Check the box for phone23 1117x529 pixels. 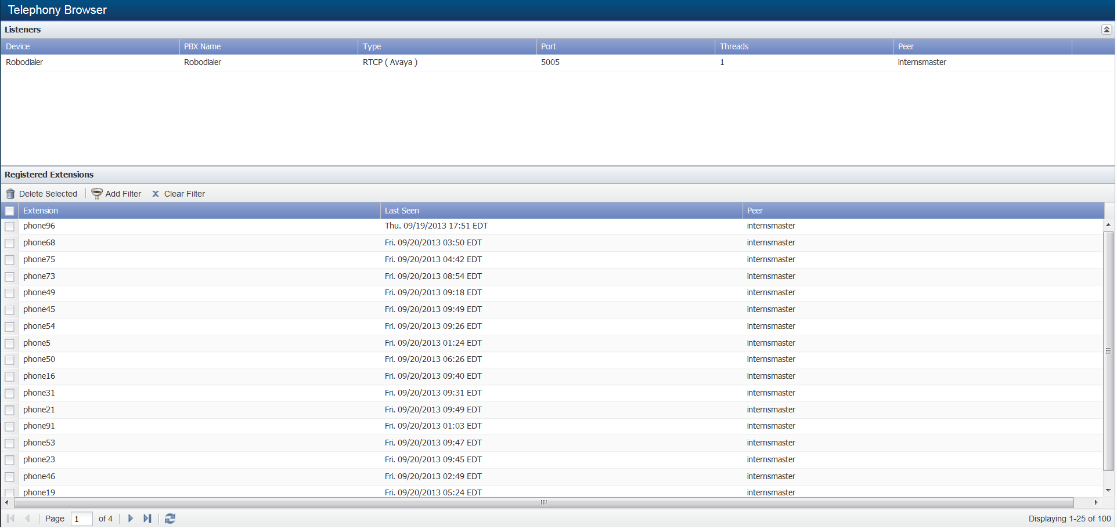click(x=10, y=461)
